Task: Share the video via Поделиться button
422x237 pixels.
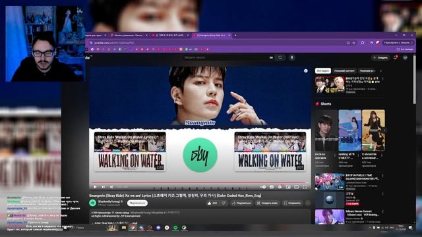Action: pyautogui.click(x=241, y=203)
